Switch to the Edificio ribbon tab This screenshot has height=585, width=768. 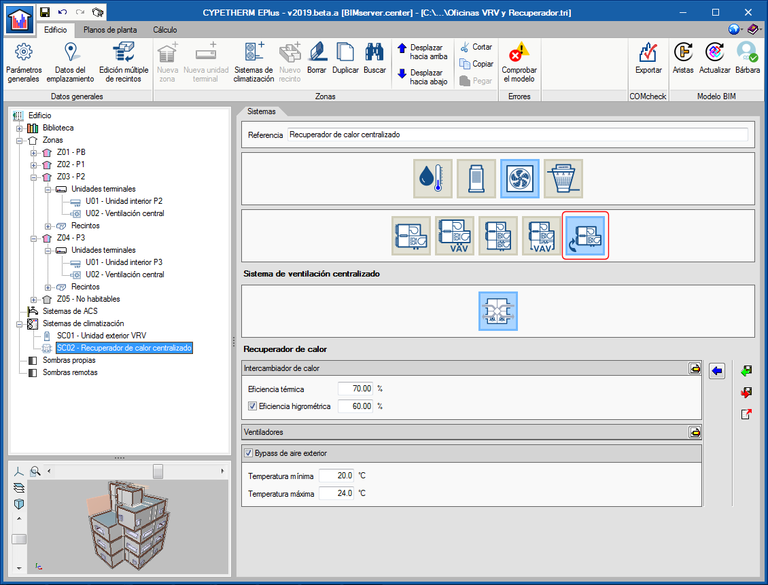coord(55,30)
